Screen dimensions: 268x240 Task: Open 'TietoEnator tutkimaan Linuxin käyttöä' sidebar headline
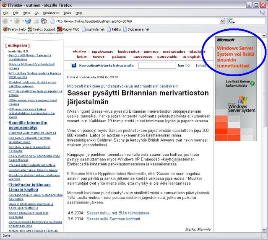click(29, 187)
